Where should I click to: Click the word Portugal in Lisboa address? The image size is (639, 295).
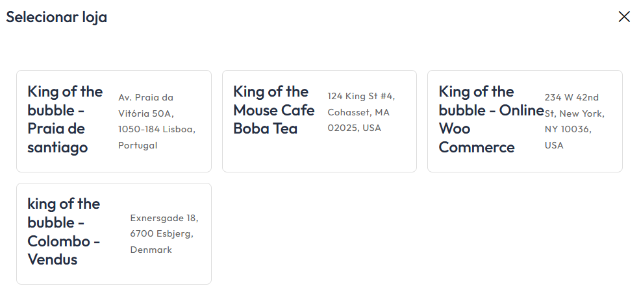pos(138,145)
